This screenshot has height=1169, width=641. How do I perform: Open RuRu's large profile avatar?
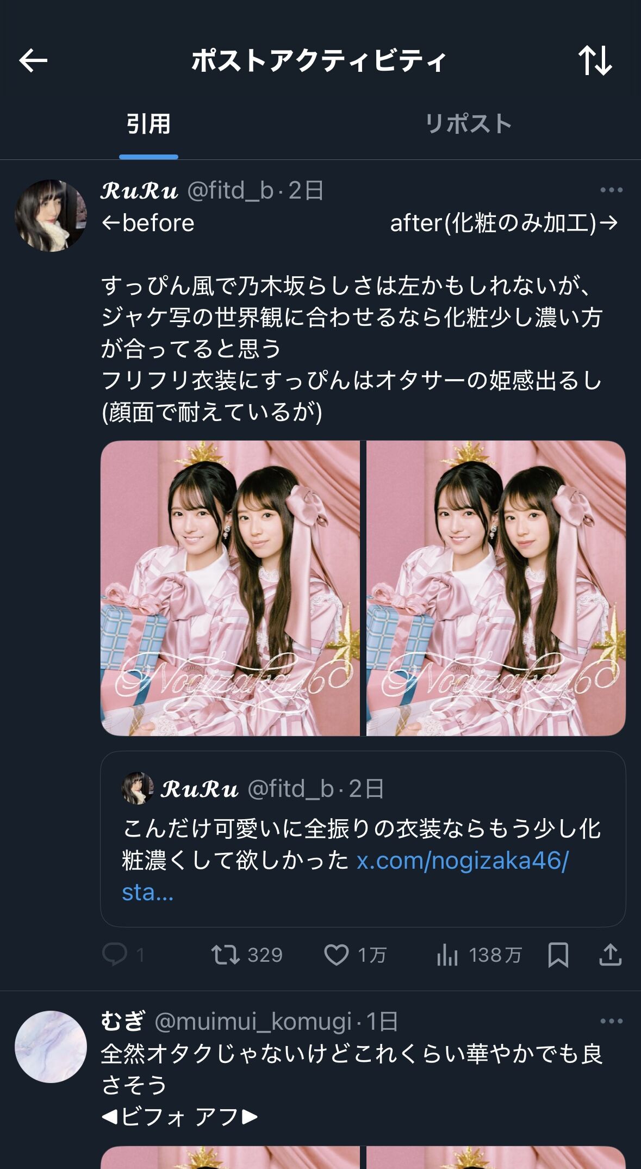coord(51,215)
